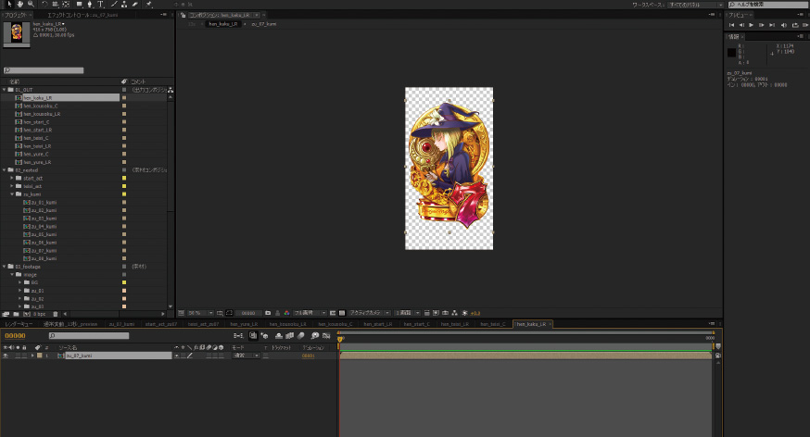Open the magnification ratio dropdown at 50%

pyautogui.click(x=200, y=313)
